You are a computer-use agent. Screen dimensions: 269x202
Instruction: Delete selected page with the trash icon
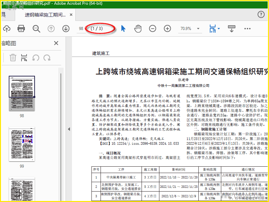coord(13,58)
